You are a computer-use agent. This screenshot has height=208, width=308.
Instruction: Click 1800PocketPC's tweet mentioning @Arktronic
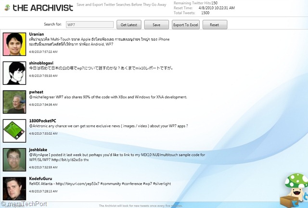click(108, 126)
